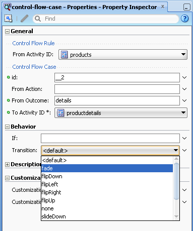Expand the Description section
193x231 pixels.
click(7, 164)
